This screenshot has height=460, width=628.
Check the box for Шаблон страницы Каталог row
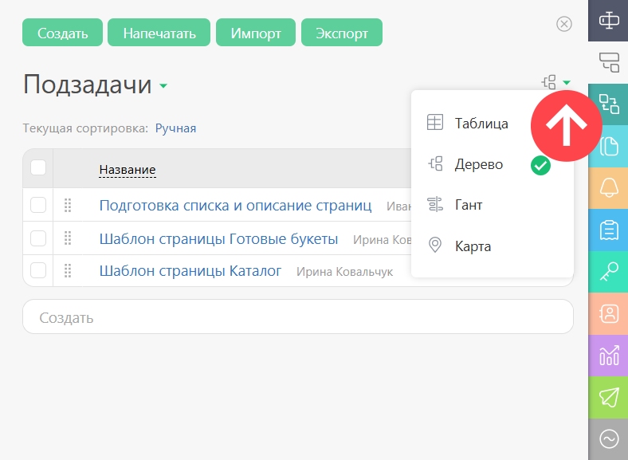[38, 270]
